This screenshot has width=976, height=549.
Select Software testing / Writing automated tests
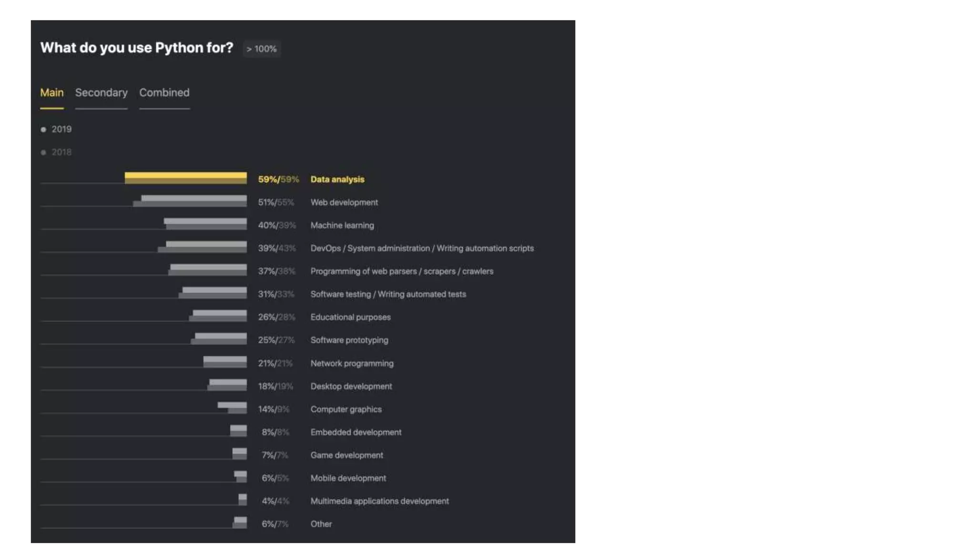tap(388, 295)
